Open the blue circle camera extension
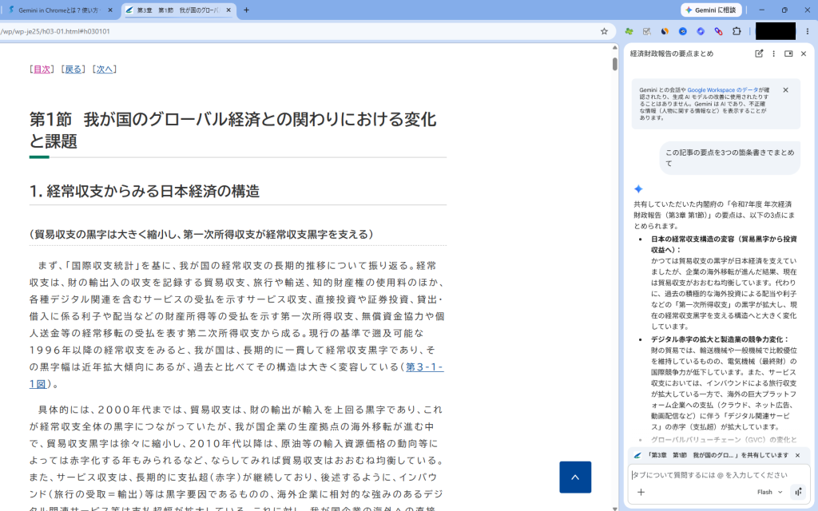This screenshot has width=818, height=511. [x=682, y=31]
